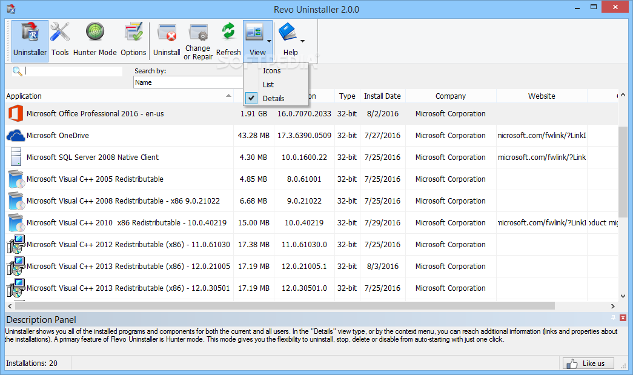This screenshot has width=633, height=375.
Task: Expand the View dropdown arrow
Action: 270,41
